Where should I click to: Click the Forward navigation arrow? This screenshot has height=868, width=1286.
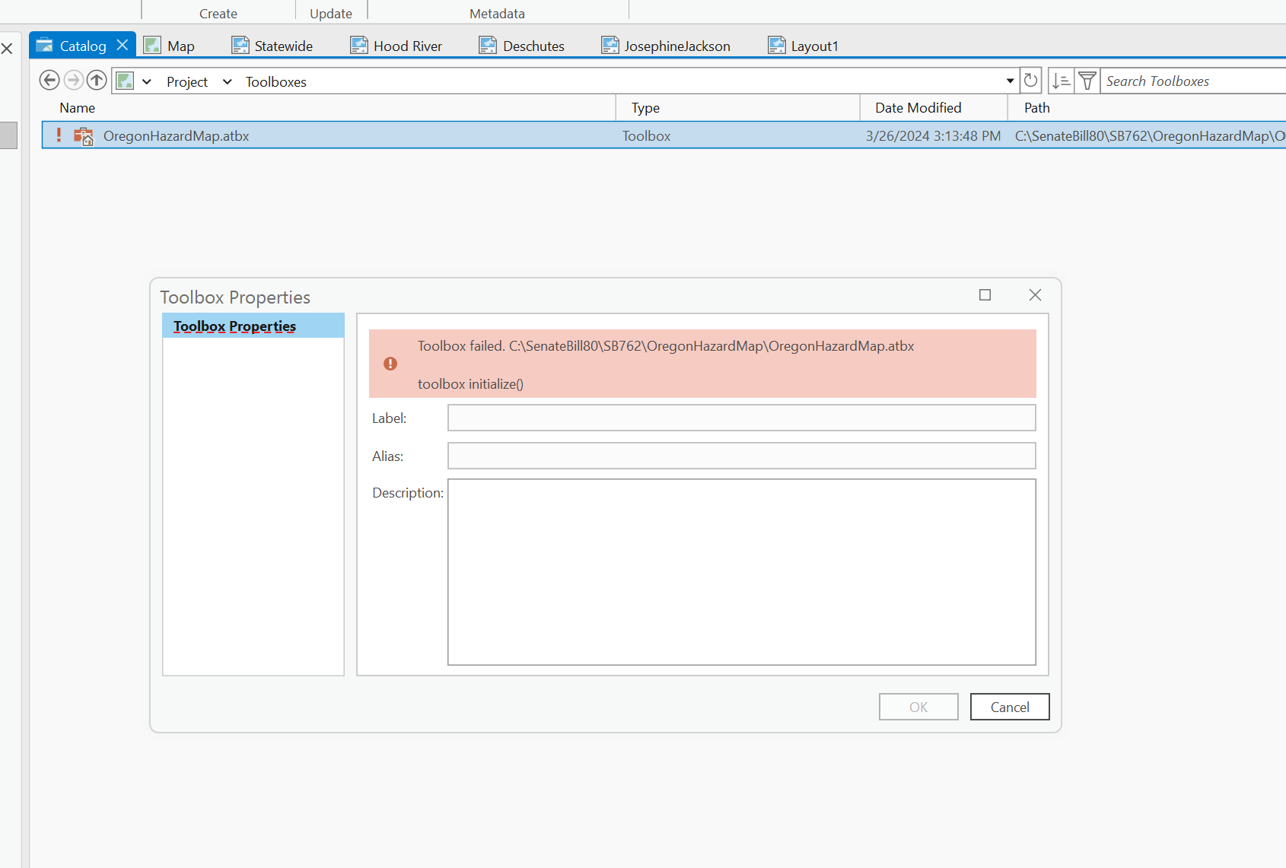point(73,80)
